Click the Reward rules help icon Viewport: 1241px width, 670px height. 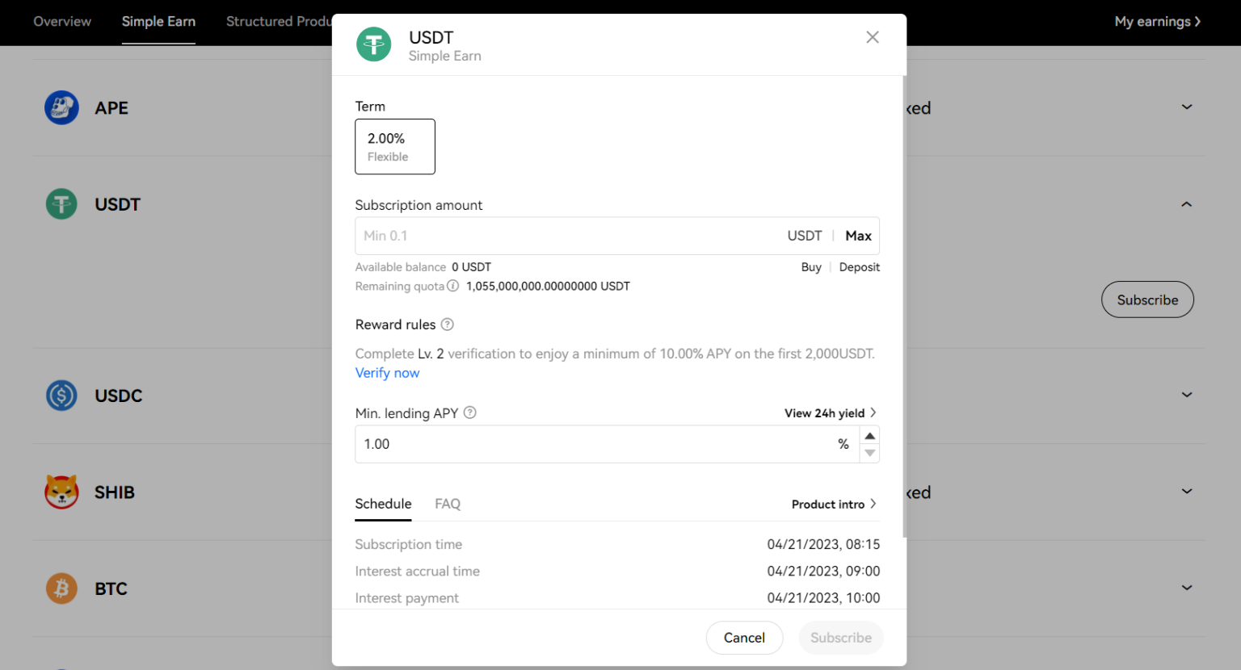pos(447,325)
